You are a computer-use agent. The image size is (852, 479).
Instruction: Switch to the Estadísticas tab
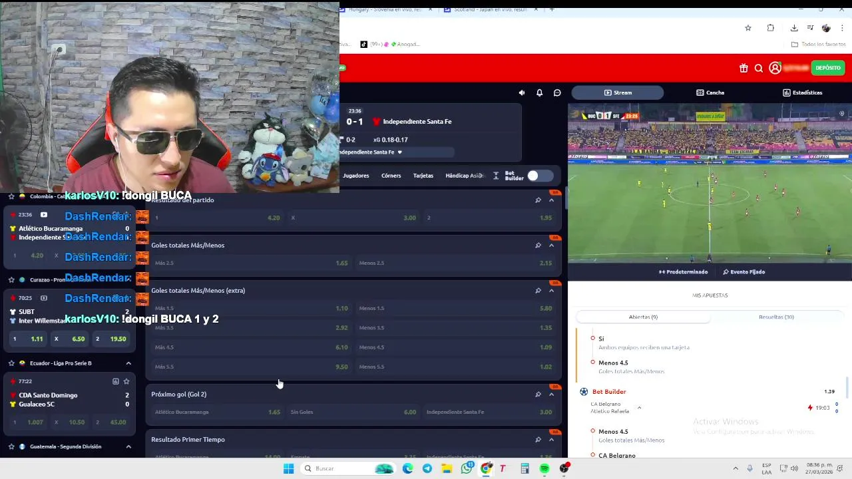802,92
